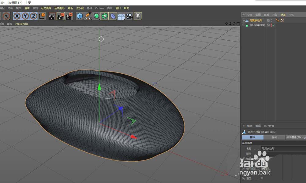Open the attribute manager 用户数据 menu
The image size is (306, 183).
(269, 126)
